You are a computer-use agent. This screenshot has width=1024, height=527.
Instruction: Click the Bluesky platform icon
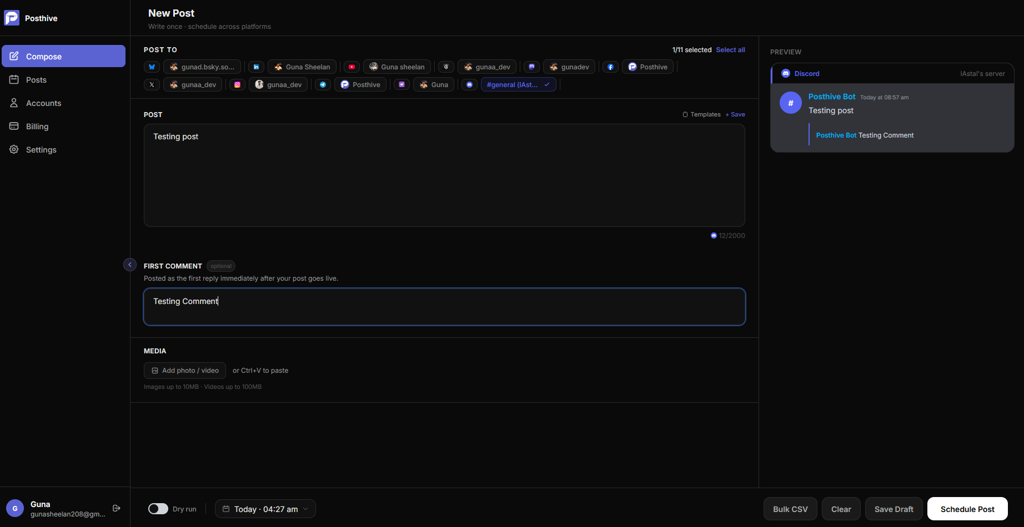click(152, 67)
